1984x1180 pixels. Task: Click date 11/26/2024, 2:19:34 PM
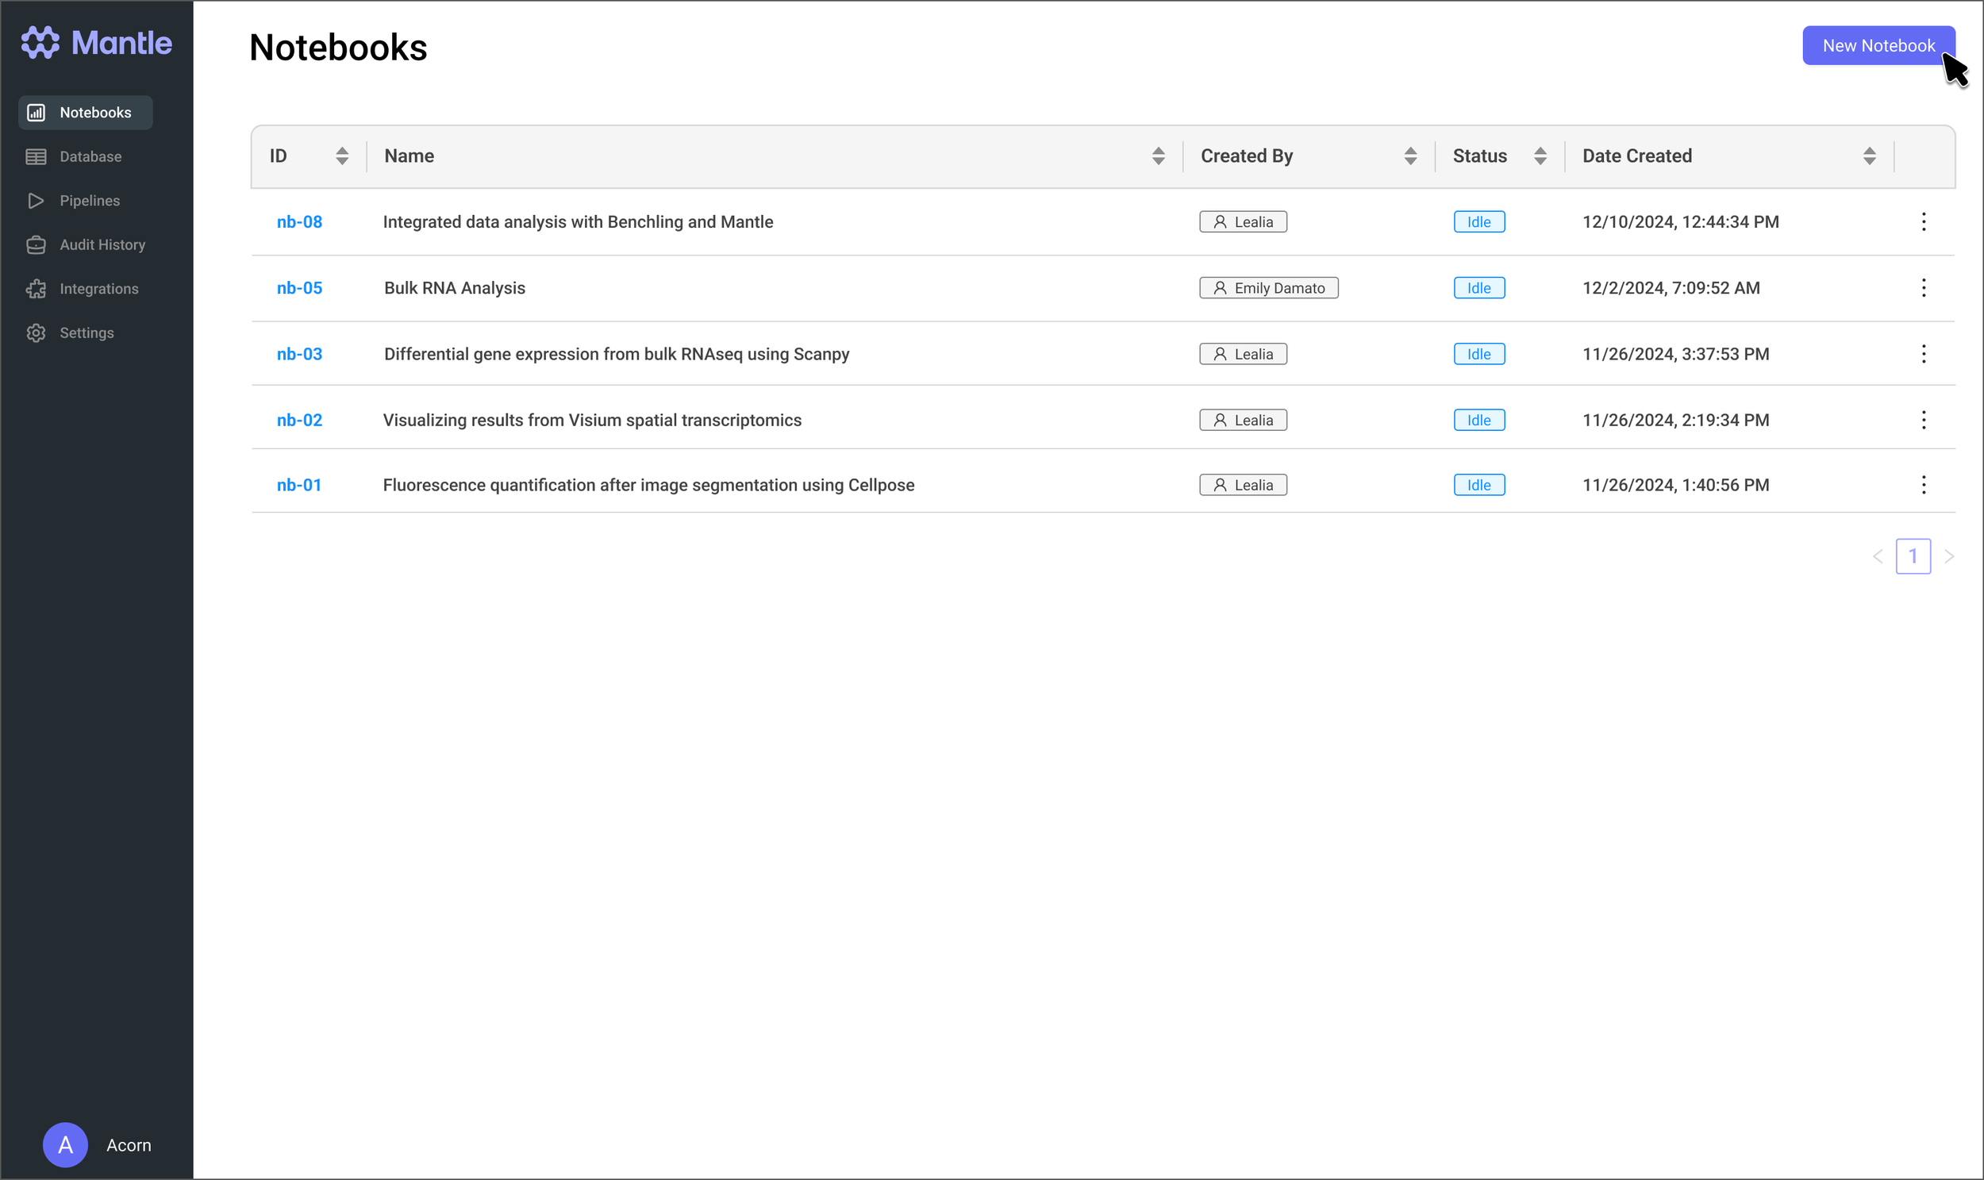[1675, 420]
